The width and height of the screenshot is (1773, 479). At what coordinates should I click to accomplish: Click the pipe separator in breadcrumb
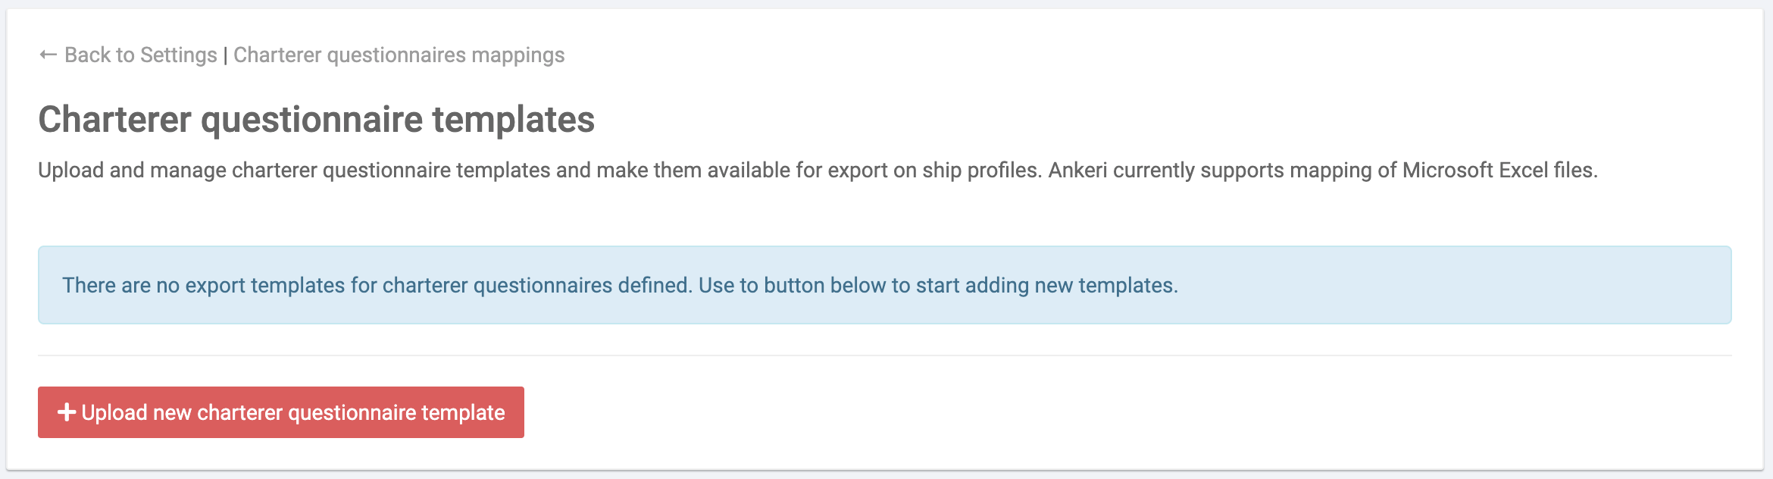click(225, 55)
